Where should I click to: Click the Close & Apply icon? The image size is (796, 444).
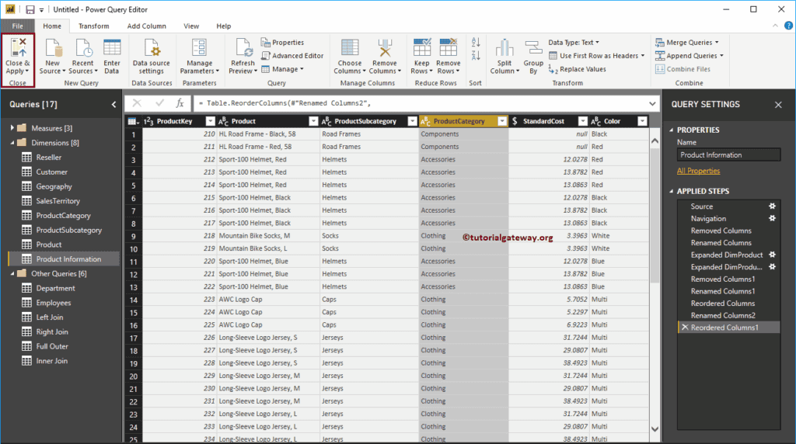click(x=17, y=48)
